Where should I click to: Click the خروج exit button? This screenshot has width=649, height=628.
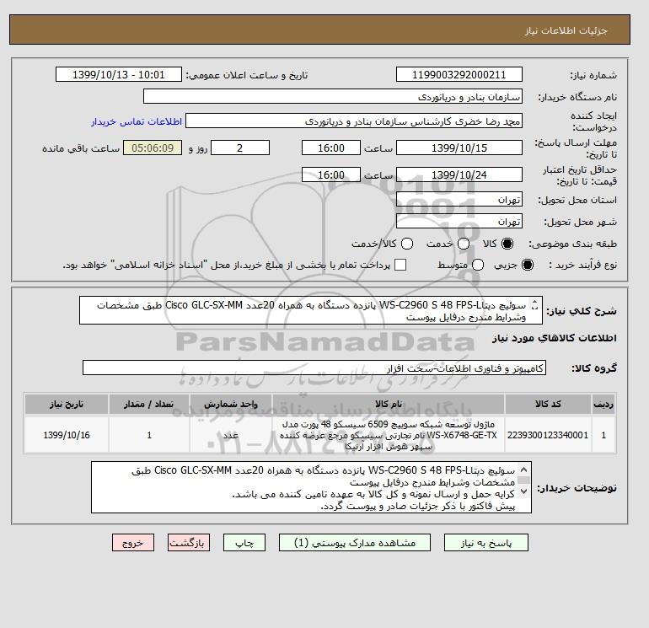(x=133, y=543)
